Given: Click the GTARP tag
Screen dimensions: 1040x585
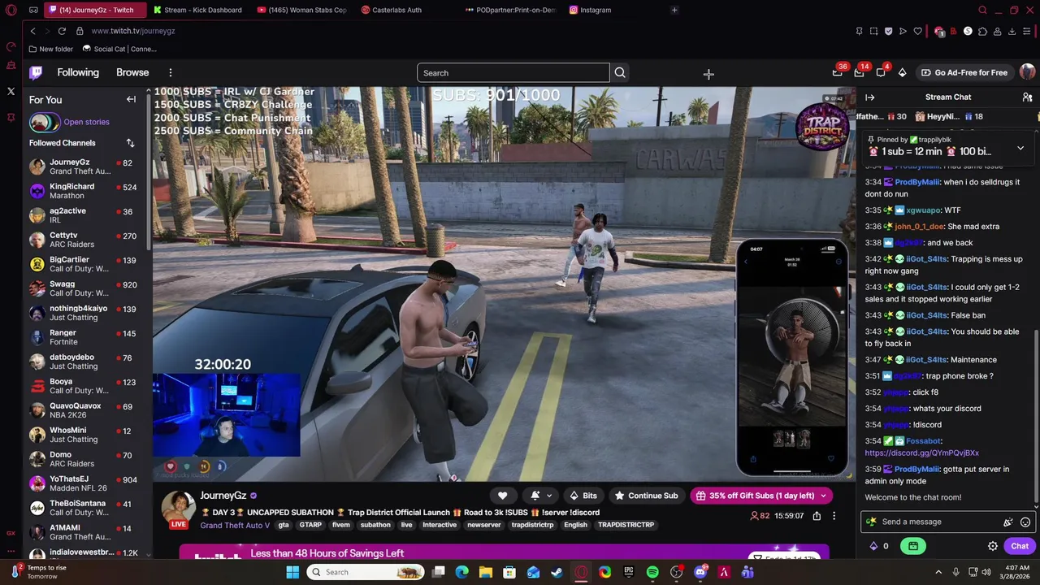Looking at the screenshot, I should pyautogui.click(x=310, y=526).
